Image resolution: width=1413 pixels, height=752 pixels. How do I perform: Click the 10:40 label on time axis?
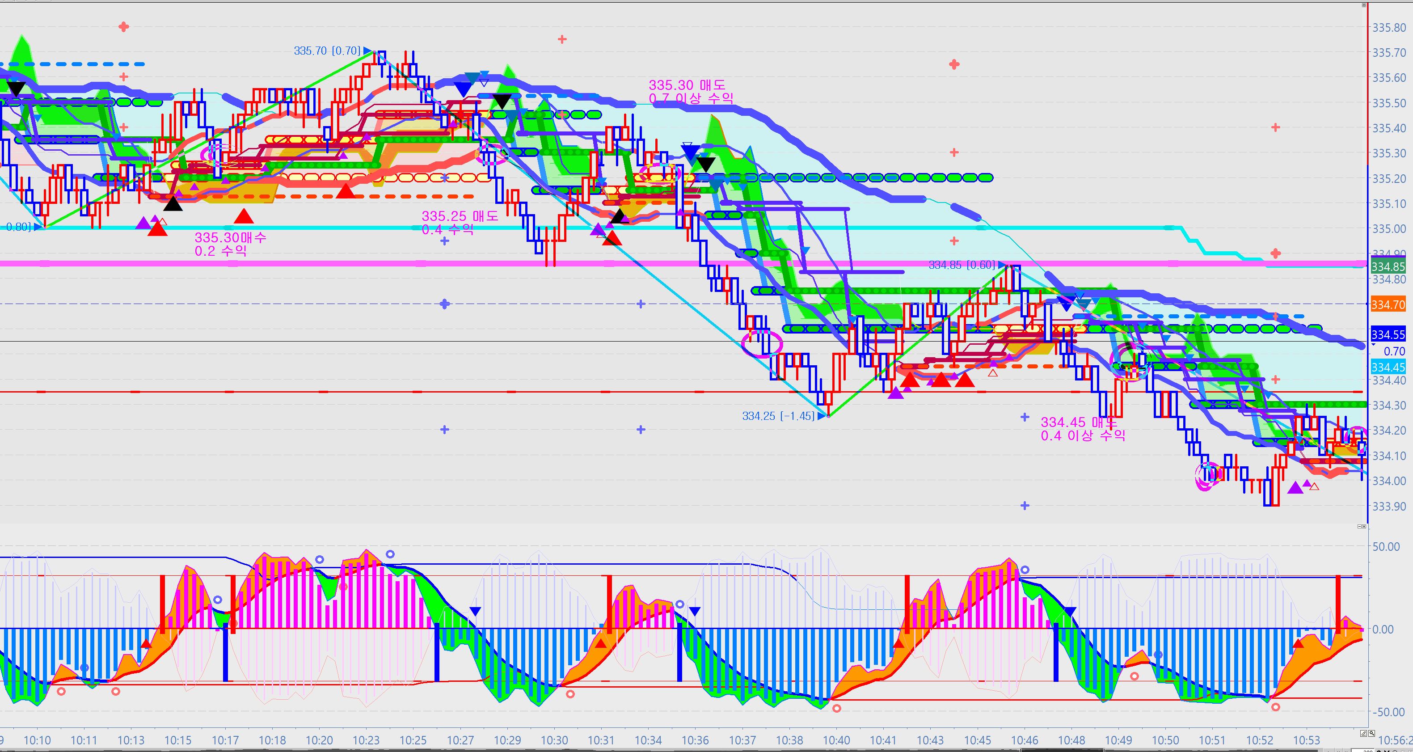pyautogui.click(x=836, y=740)
